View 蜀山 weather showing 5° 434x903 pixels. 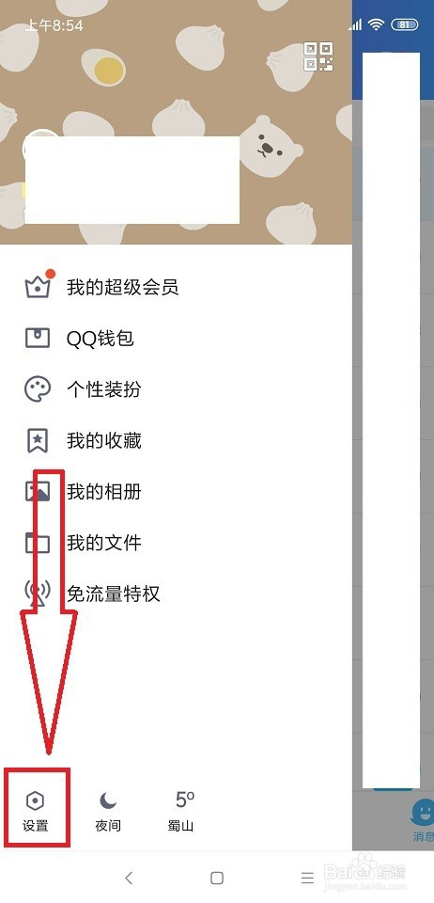[x=181, y=812]
